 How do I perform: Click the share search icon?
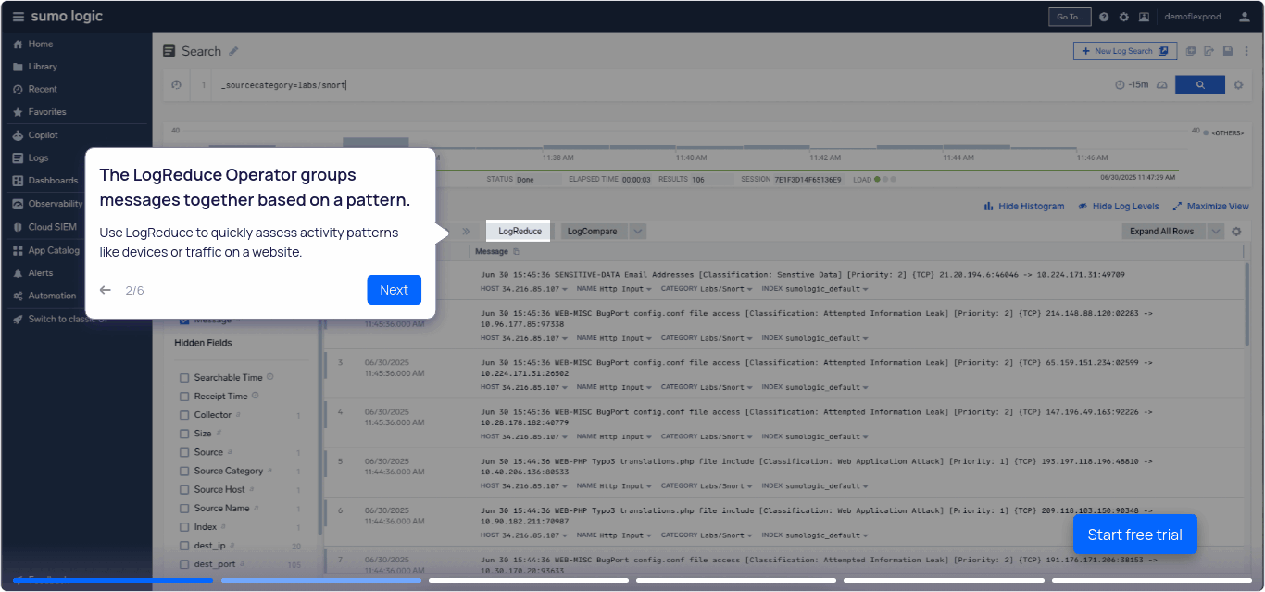(1209, 51)
